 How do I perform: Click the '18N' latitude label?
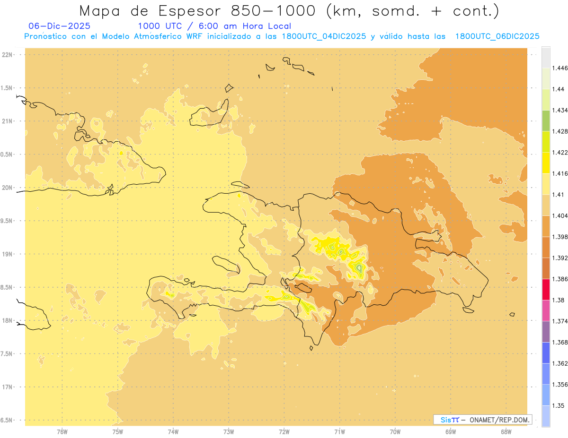pyautogui.click(x=7, y=320)
